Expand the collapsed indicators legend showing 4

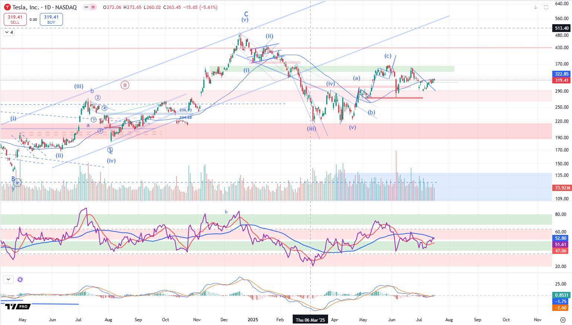tap(9, 32)
